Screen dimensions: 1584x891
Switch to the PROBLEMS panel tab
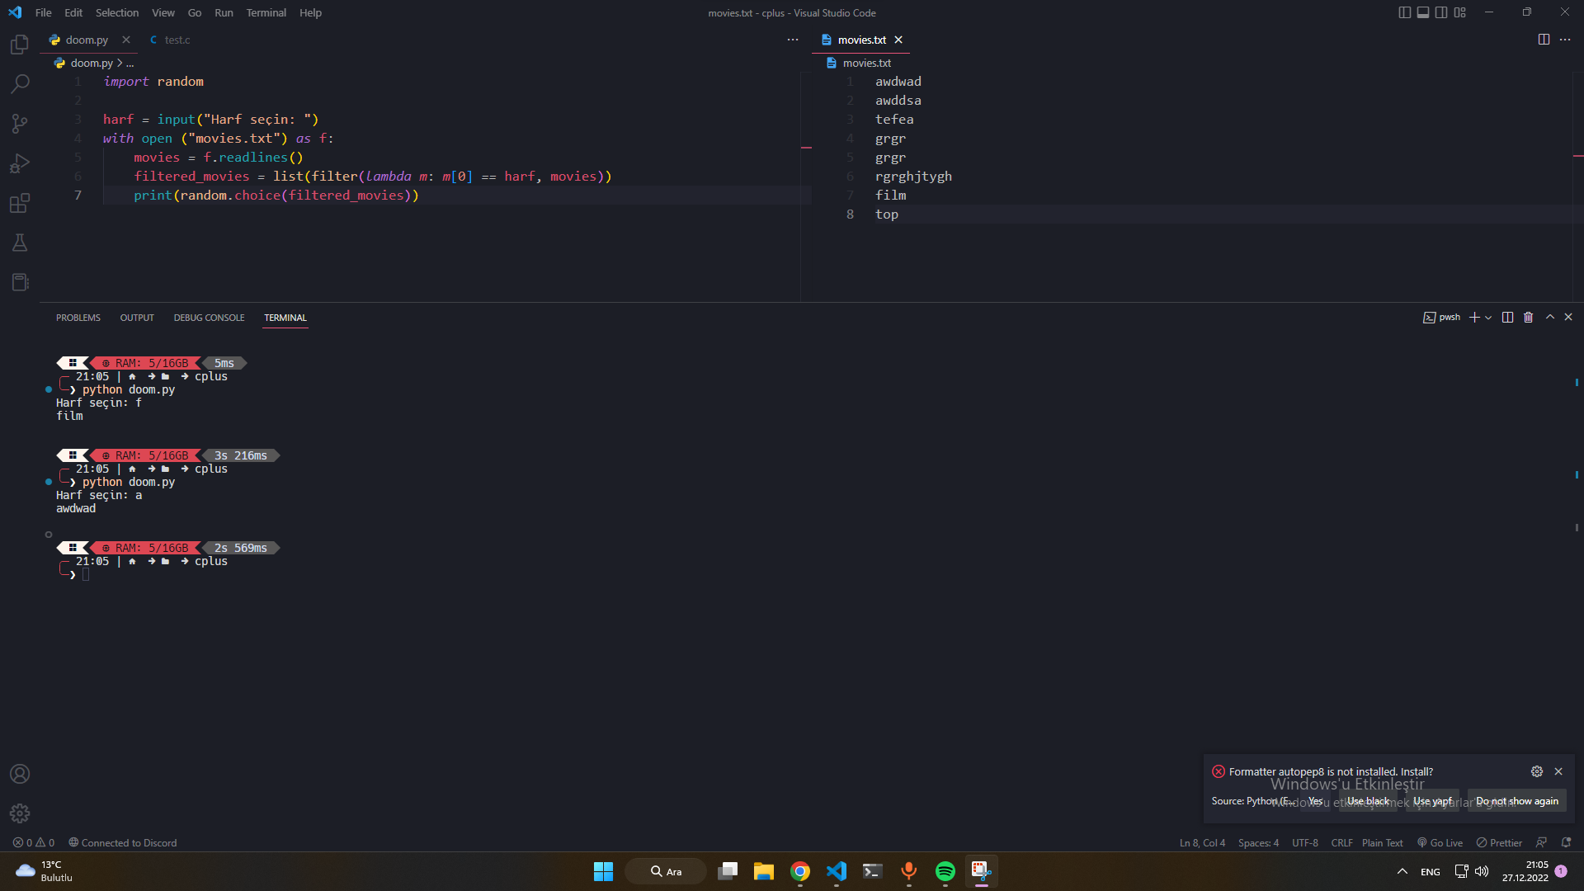pyautogui.click(x=78, y=318)
